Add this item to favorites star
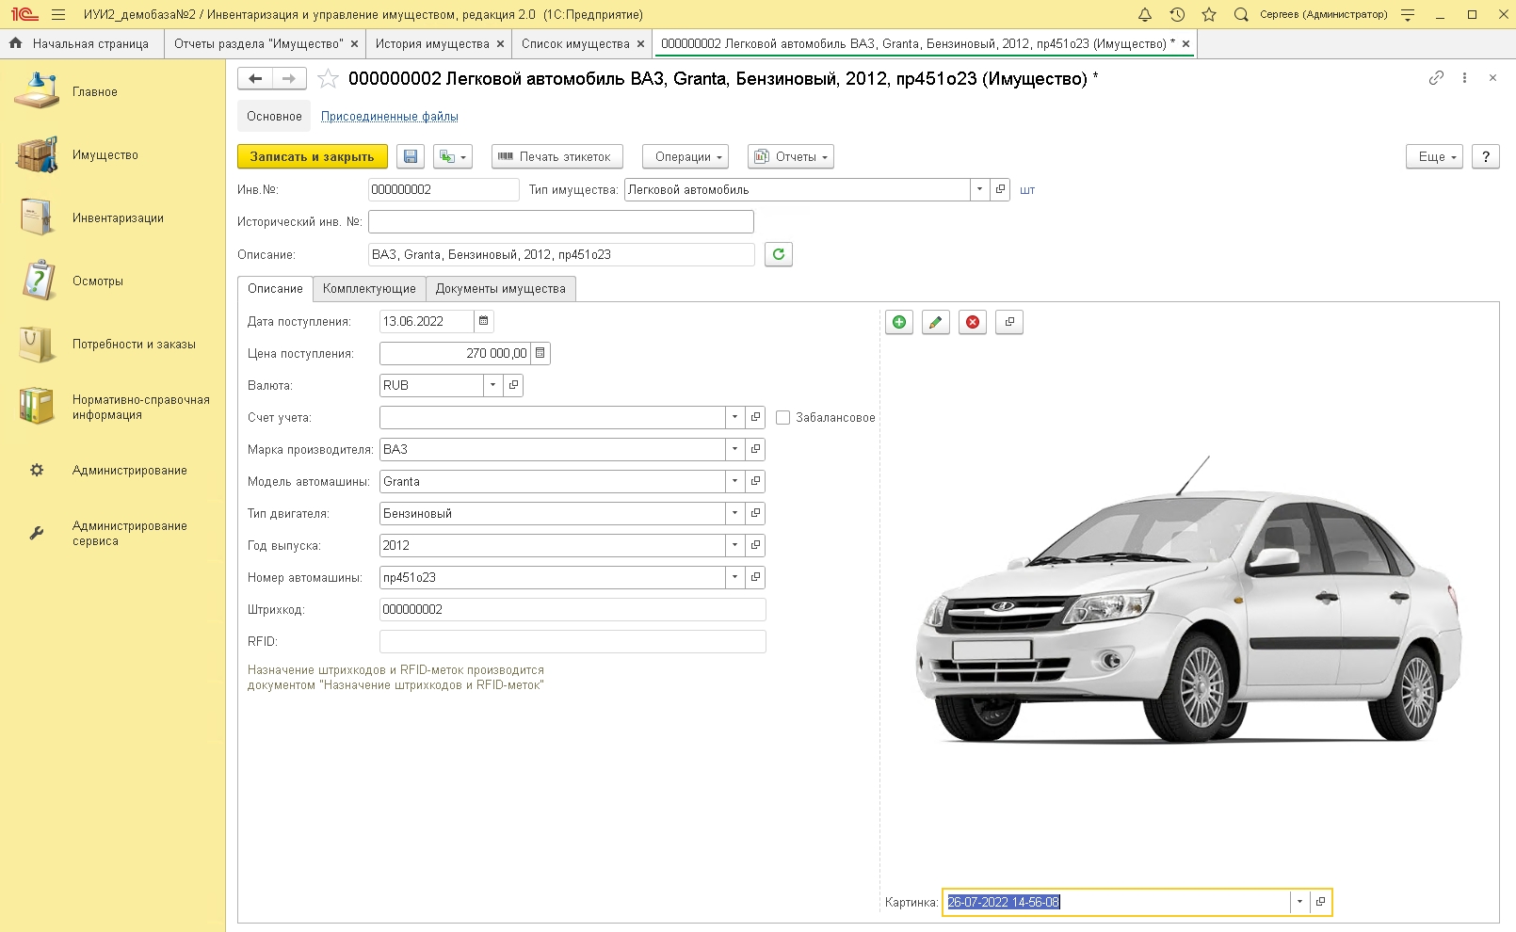This screenshot has height=932, width=1516. (x=328, y=79)
